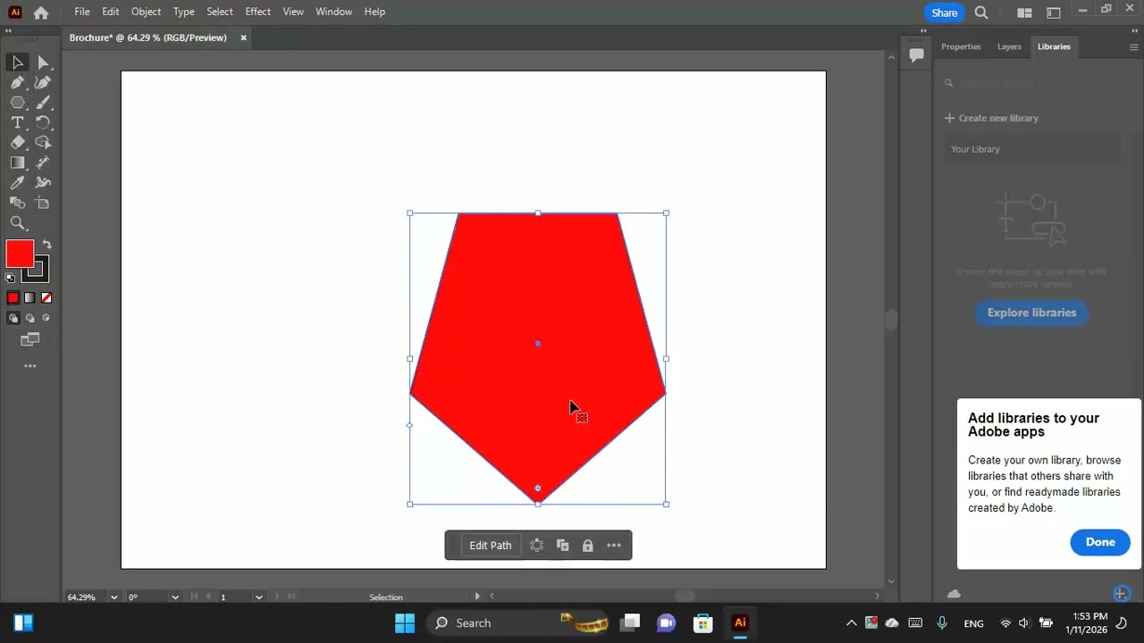Click the Illustrator Home icon
Image resolution: width=1144 pixels, height=643 pixels.
pyautogui.click(x=41, y=13)
